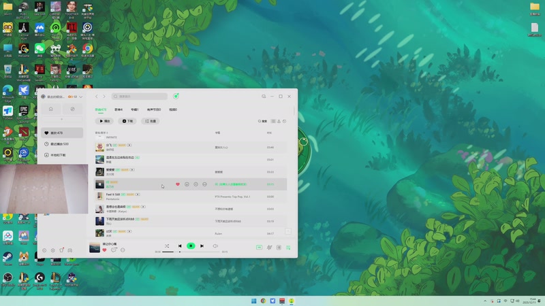Pause via the highlighted row's cover thumbnail
This screenshot has width=545, height=306.
pyautogui.click(x=99, y=184)
